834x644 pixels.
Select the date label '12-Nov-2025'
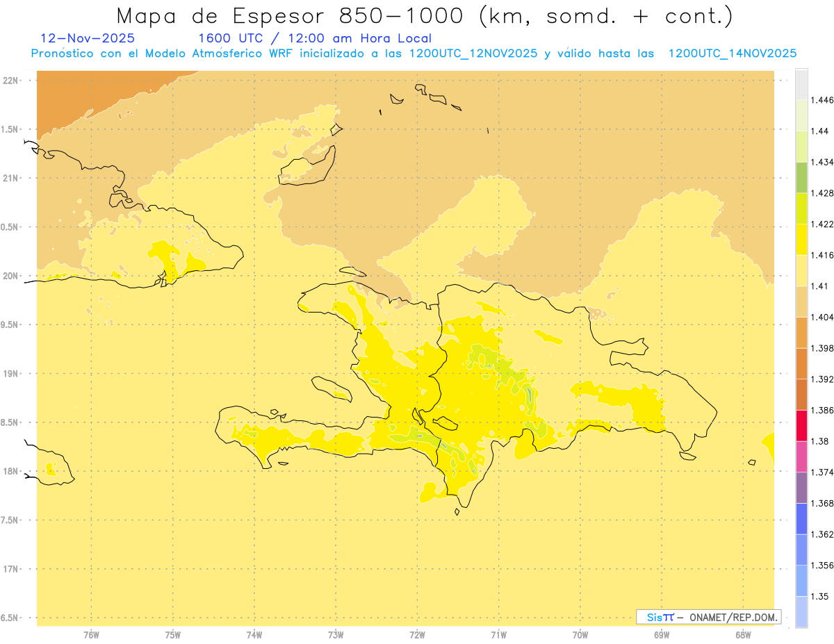coord(88,38)
